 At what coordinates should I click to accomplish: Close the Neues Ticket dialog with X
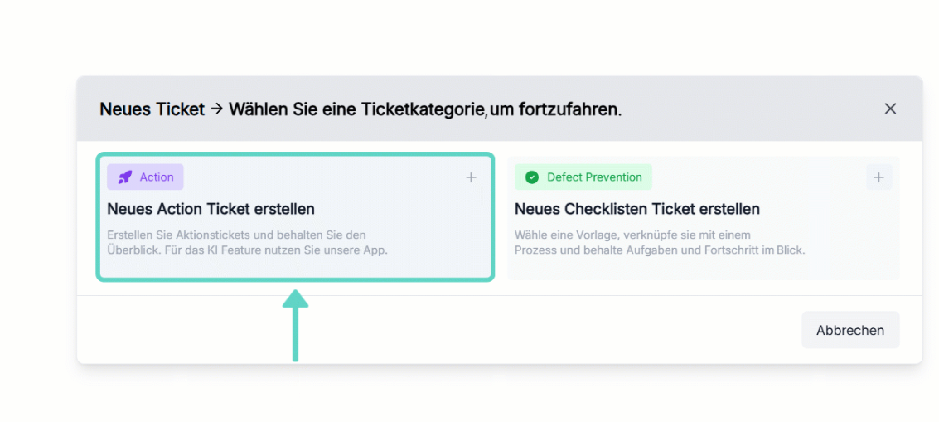(890, 109)
